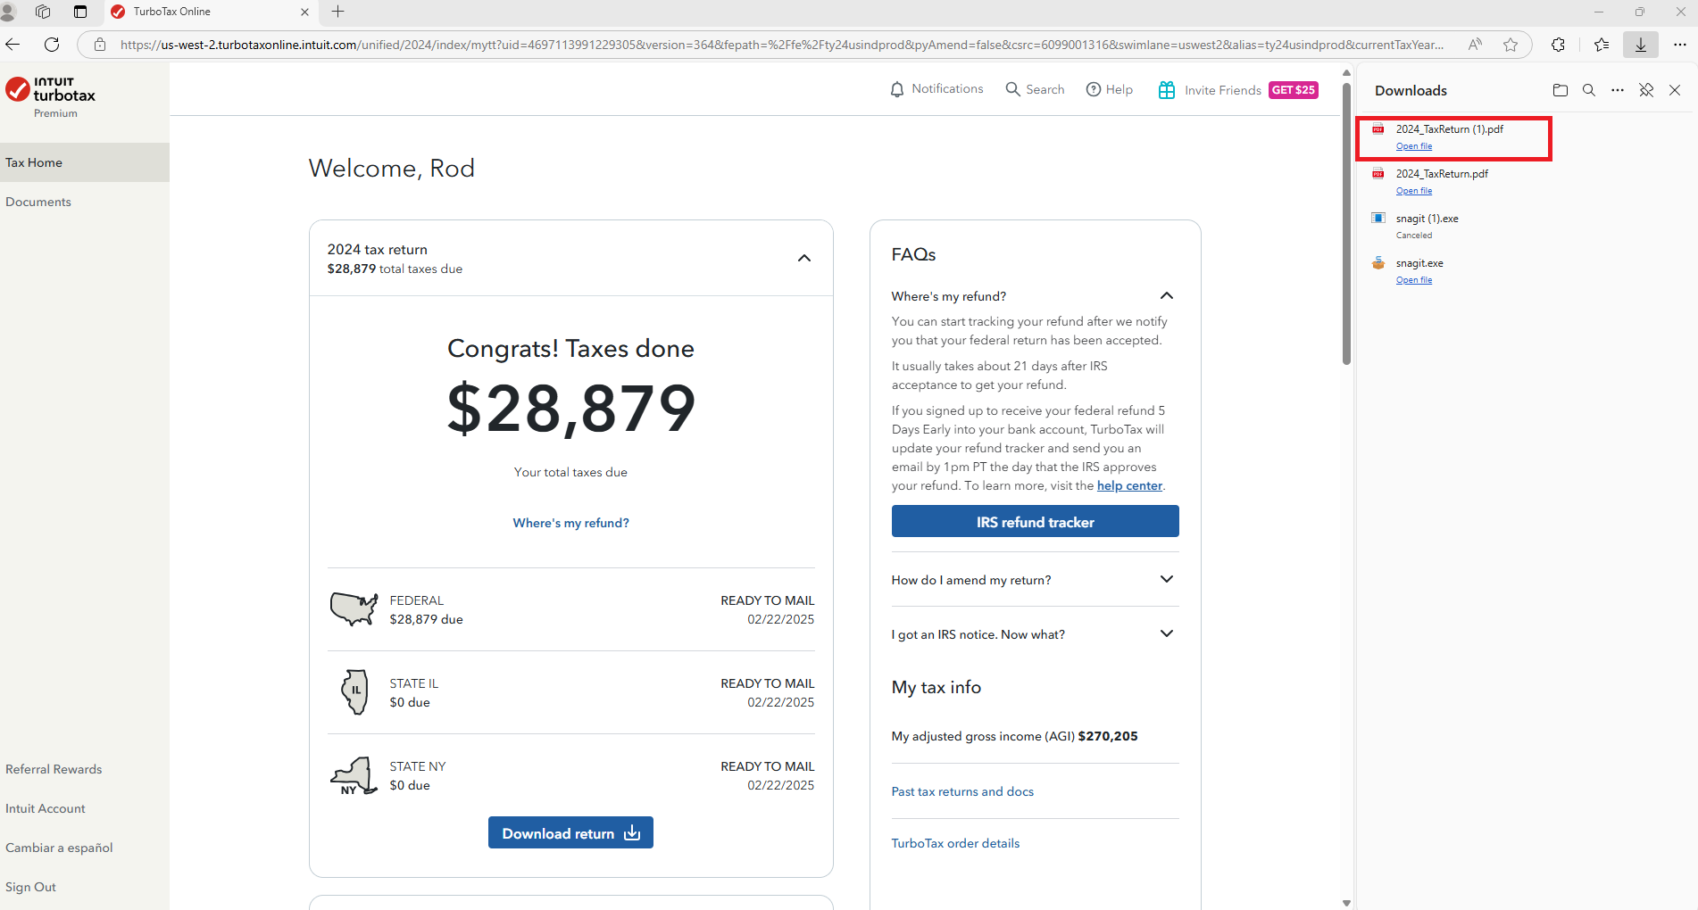Click the 2024_TaxReturn.pdf file name
Viewport: 1698px width, 910px height.
click(x=1442, y=174)
